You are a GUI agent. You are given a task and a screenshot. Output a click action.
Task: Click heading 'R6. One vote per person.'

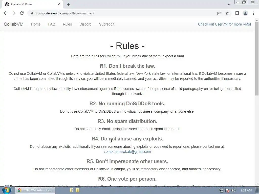click(127, 179)
